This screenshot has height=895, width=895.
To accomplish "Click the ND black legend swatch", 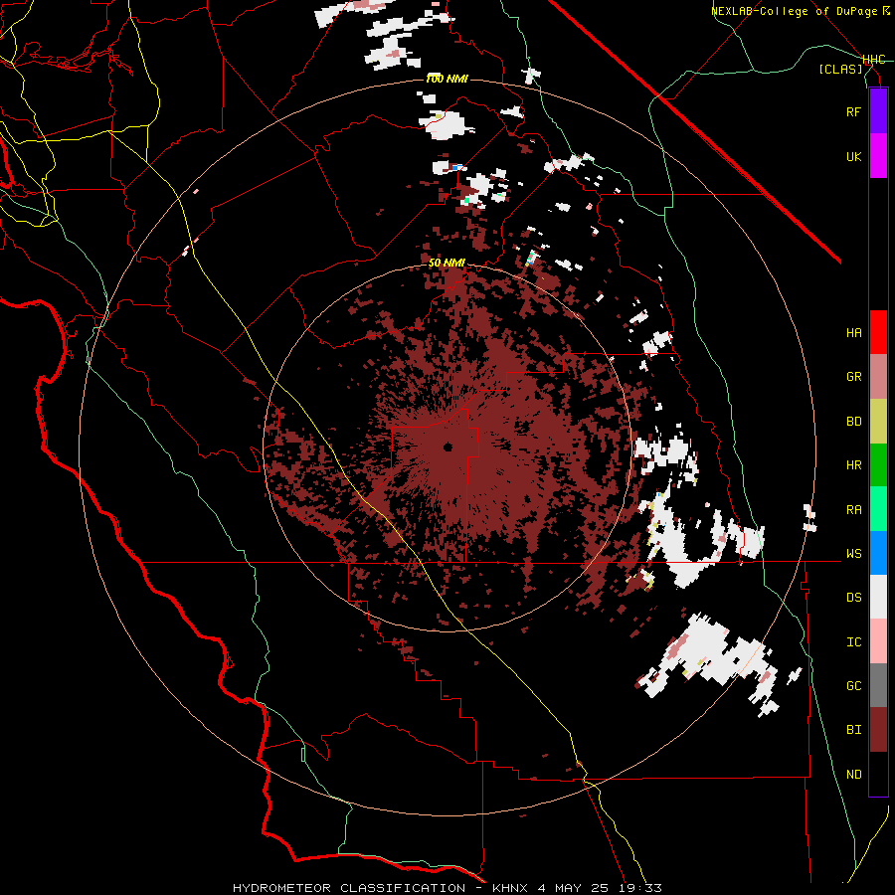I will [x=878, y=774].
